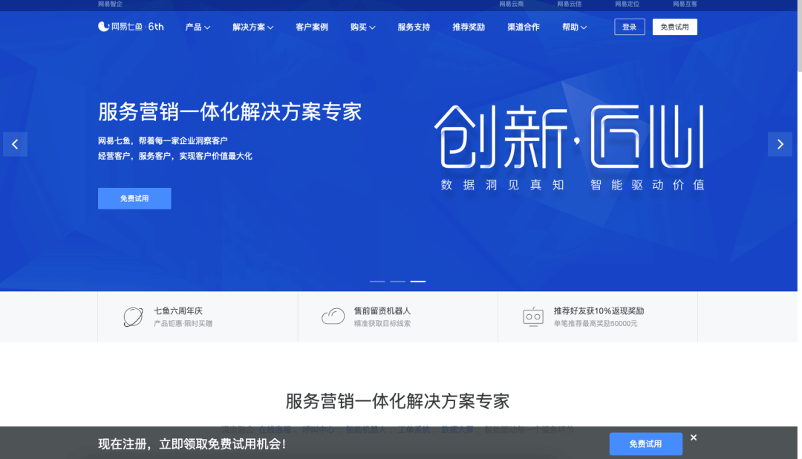This screenshot has height=459, width=802.
Task: Open the 网易云商 top bar link
Action: [x=512, y=4]
